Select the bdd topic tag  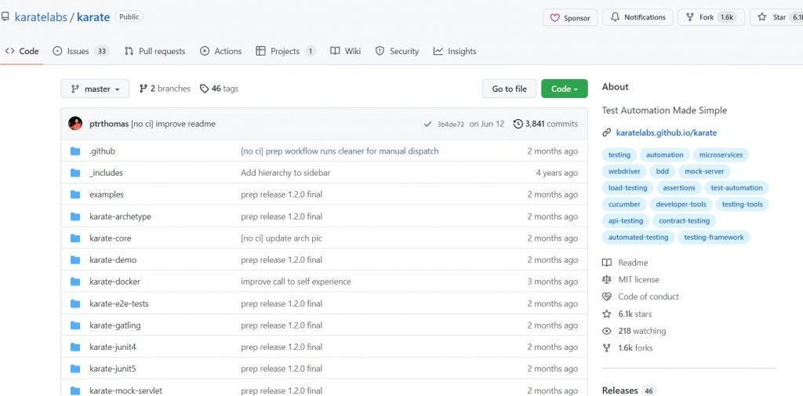663,171
